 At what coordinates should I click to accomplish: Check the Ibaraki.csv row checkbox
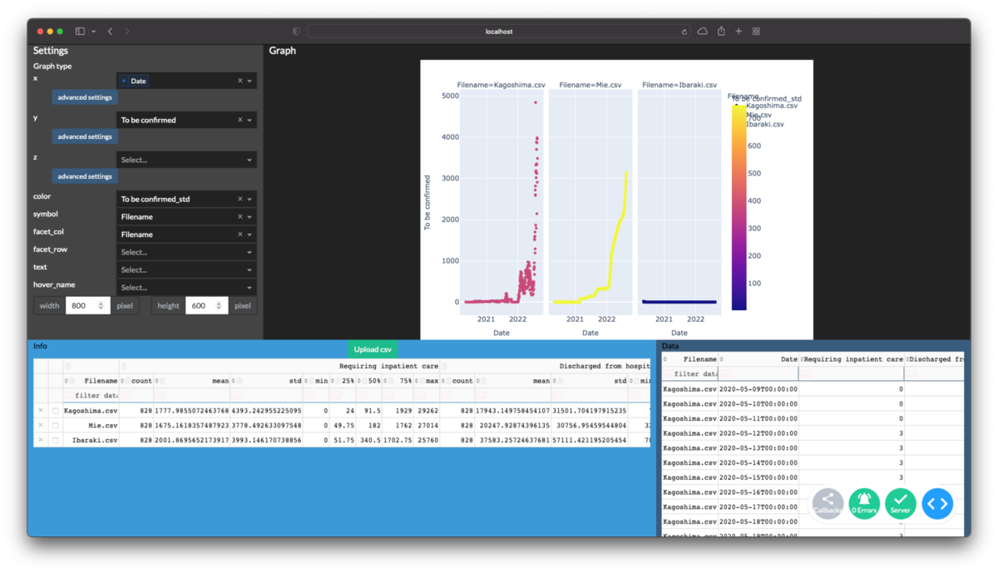pyautogui.click(x=56, y=440)
